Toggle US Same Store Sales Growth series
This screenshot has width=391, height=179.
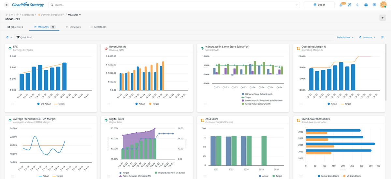click(257, 94)
